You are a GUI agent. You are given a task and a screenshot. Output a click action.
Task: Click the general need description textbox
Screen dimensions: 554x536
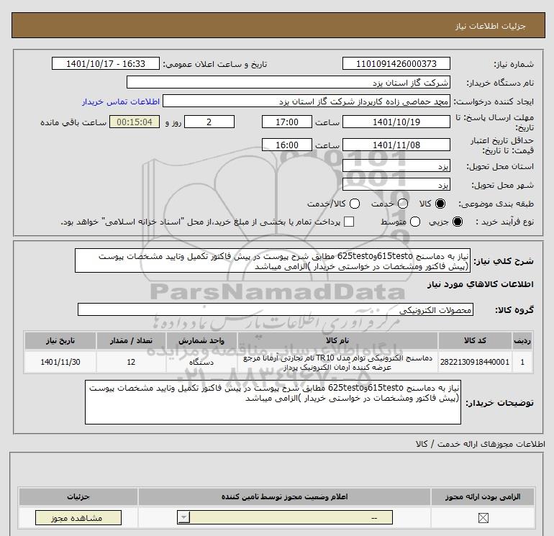(273, 260)
